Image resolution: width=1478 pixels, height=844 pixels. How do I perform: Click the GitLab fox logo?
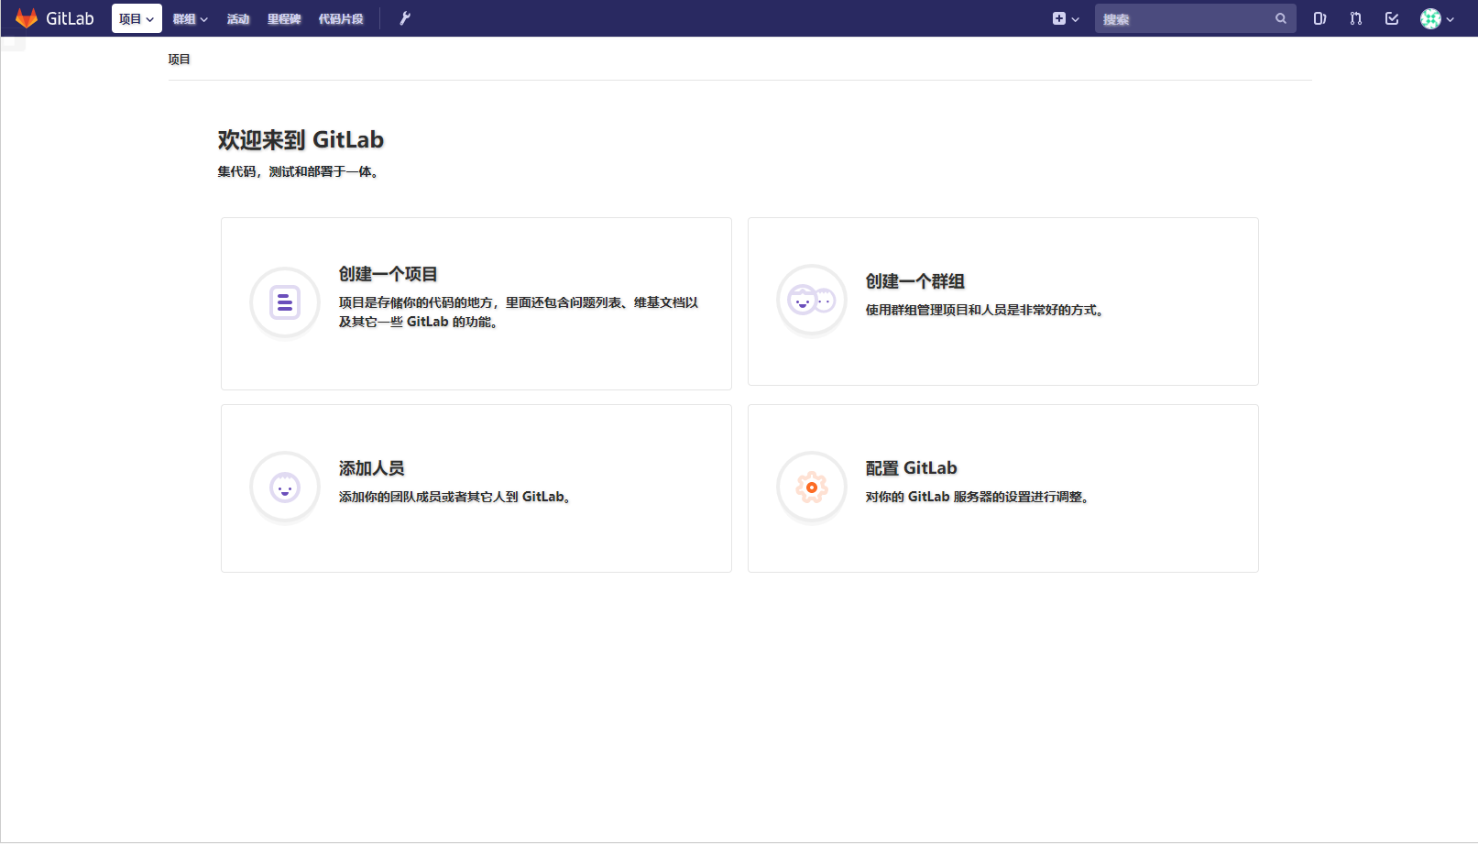coord(27,18)
